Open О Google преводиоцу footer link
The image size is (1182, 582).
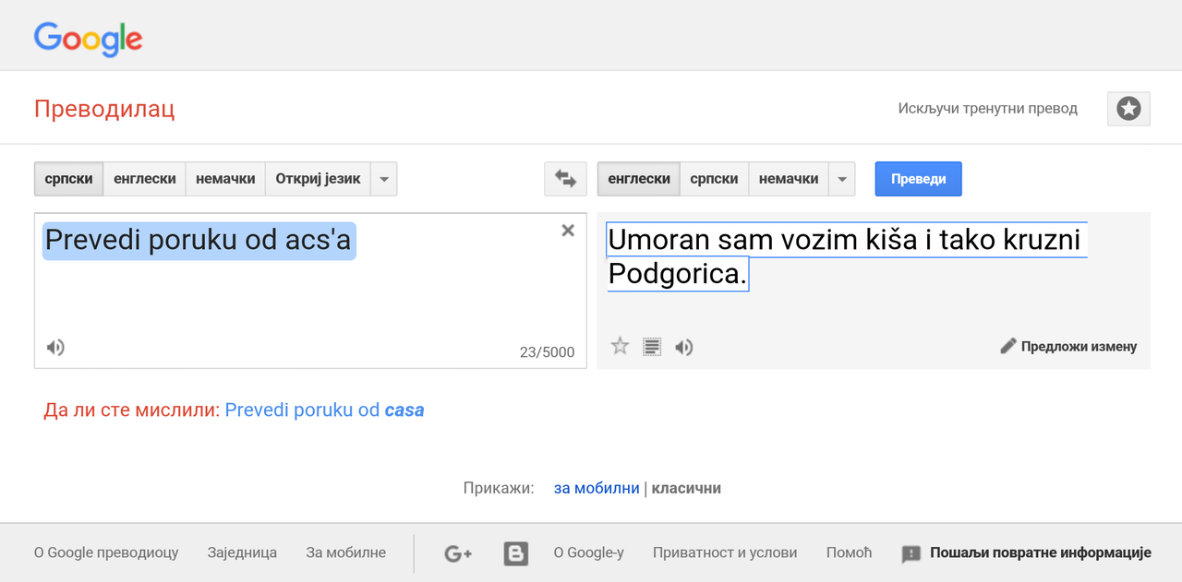(106, 553)
